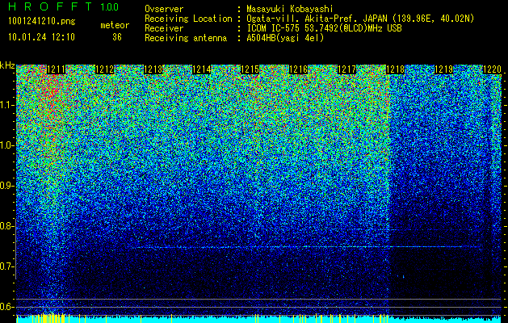
Task: Select the filename 1001241210.png
Action: point(42,22)
